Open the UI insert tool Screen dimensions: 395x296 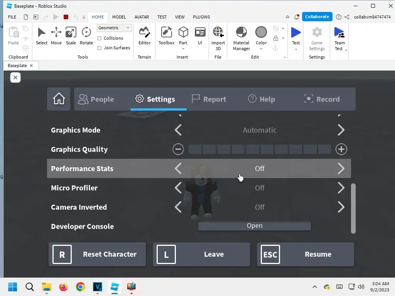tap(200, 36)
